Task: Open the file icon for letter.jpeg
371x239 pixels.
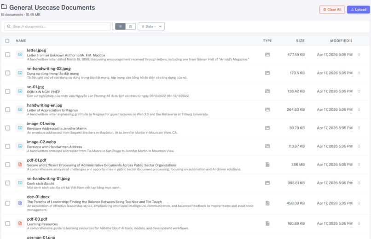Action: point(20,55)
